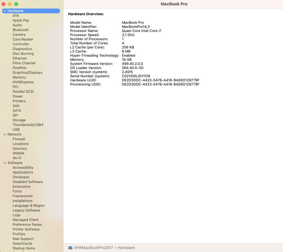
Task: Open Language & Region item
Action: click(29, 206)
